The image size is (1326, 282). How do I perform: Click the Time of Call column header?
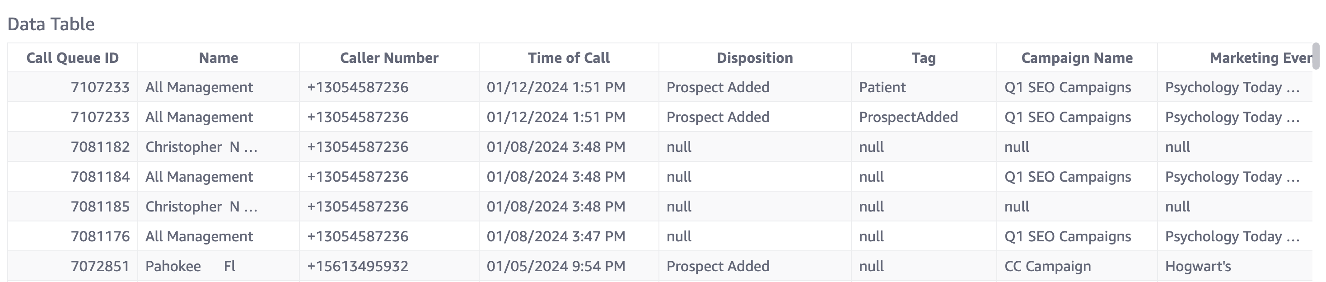(x=568, y=58)
